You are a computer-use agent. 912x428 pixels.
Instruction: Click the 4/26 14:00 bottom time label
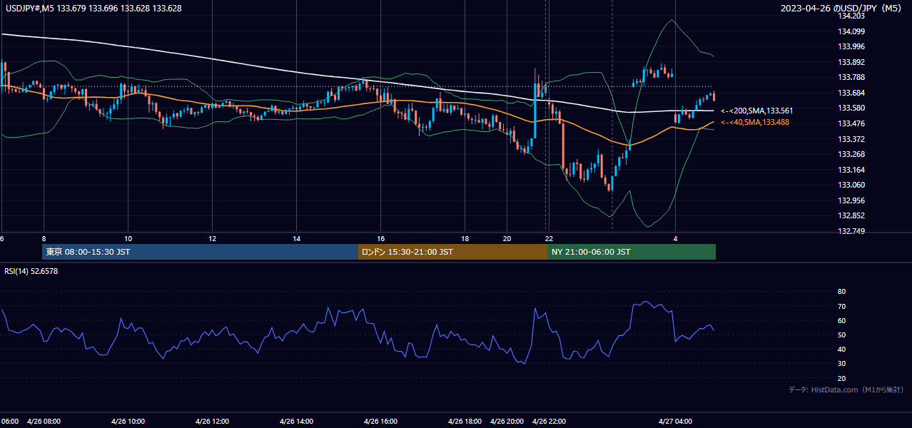[x=296, y=421]
